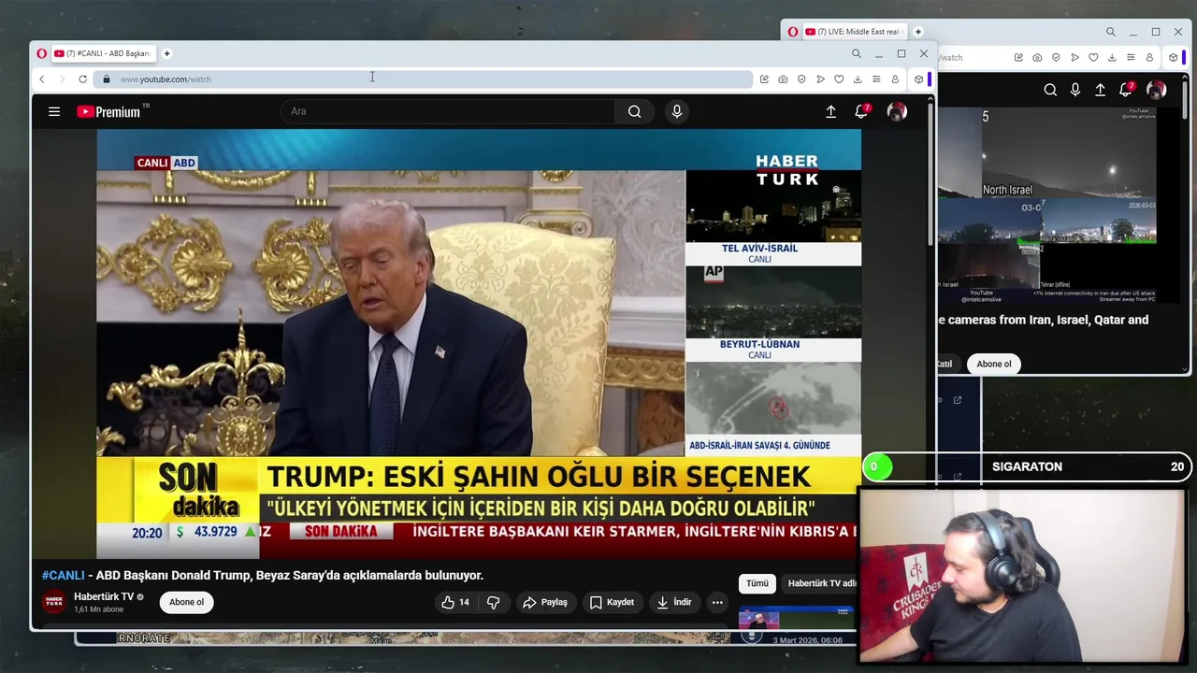This screenshot has width=1197, height=673.
Task: Open a new tab in the front window
Action: pos(166,53)
